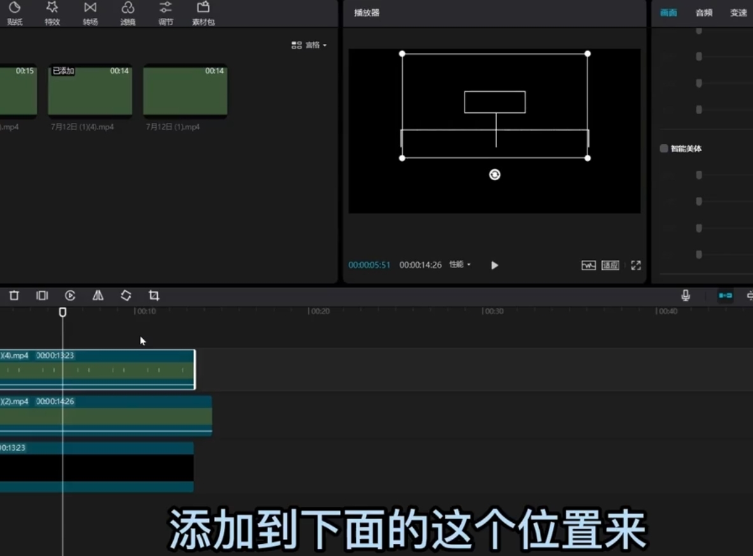Click the mirror flip icon in timeline toolbar
Viewport: 753px width, 556px height.
tap(98, 296)
